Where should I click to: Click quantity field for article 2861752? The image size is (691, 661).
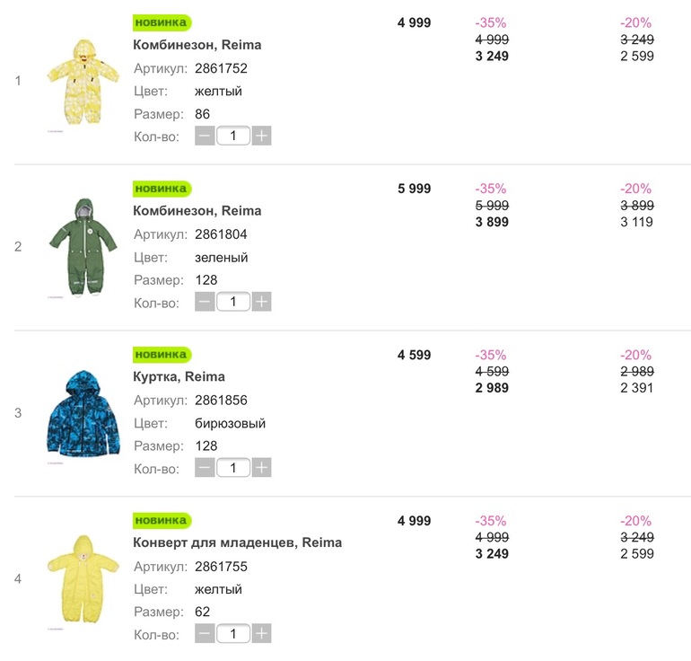click(x=233, y=137)
